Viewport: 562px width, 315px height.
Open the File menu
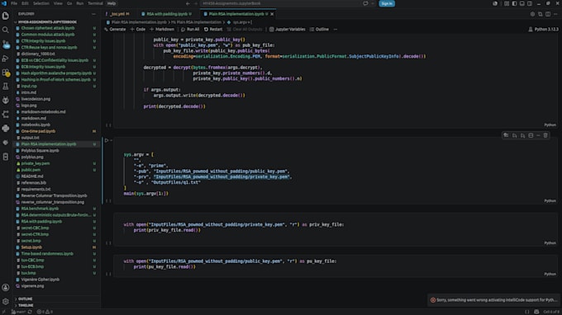(14, 3)
